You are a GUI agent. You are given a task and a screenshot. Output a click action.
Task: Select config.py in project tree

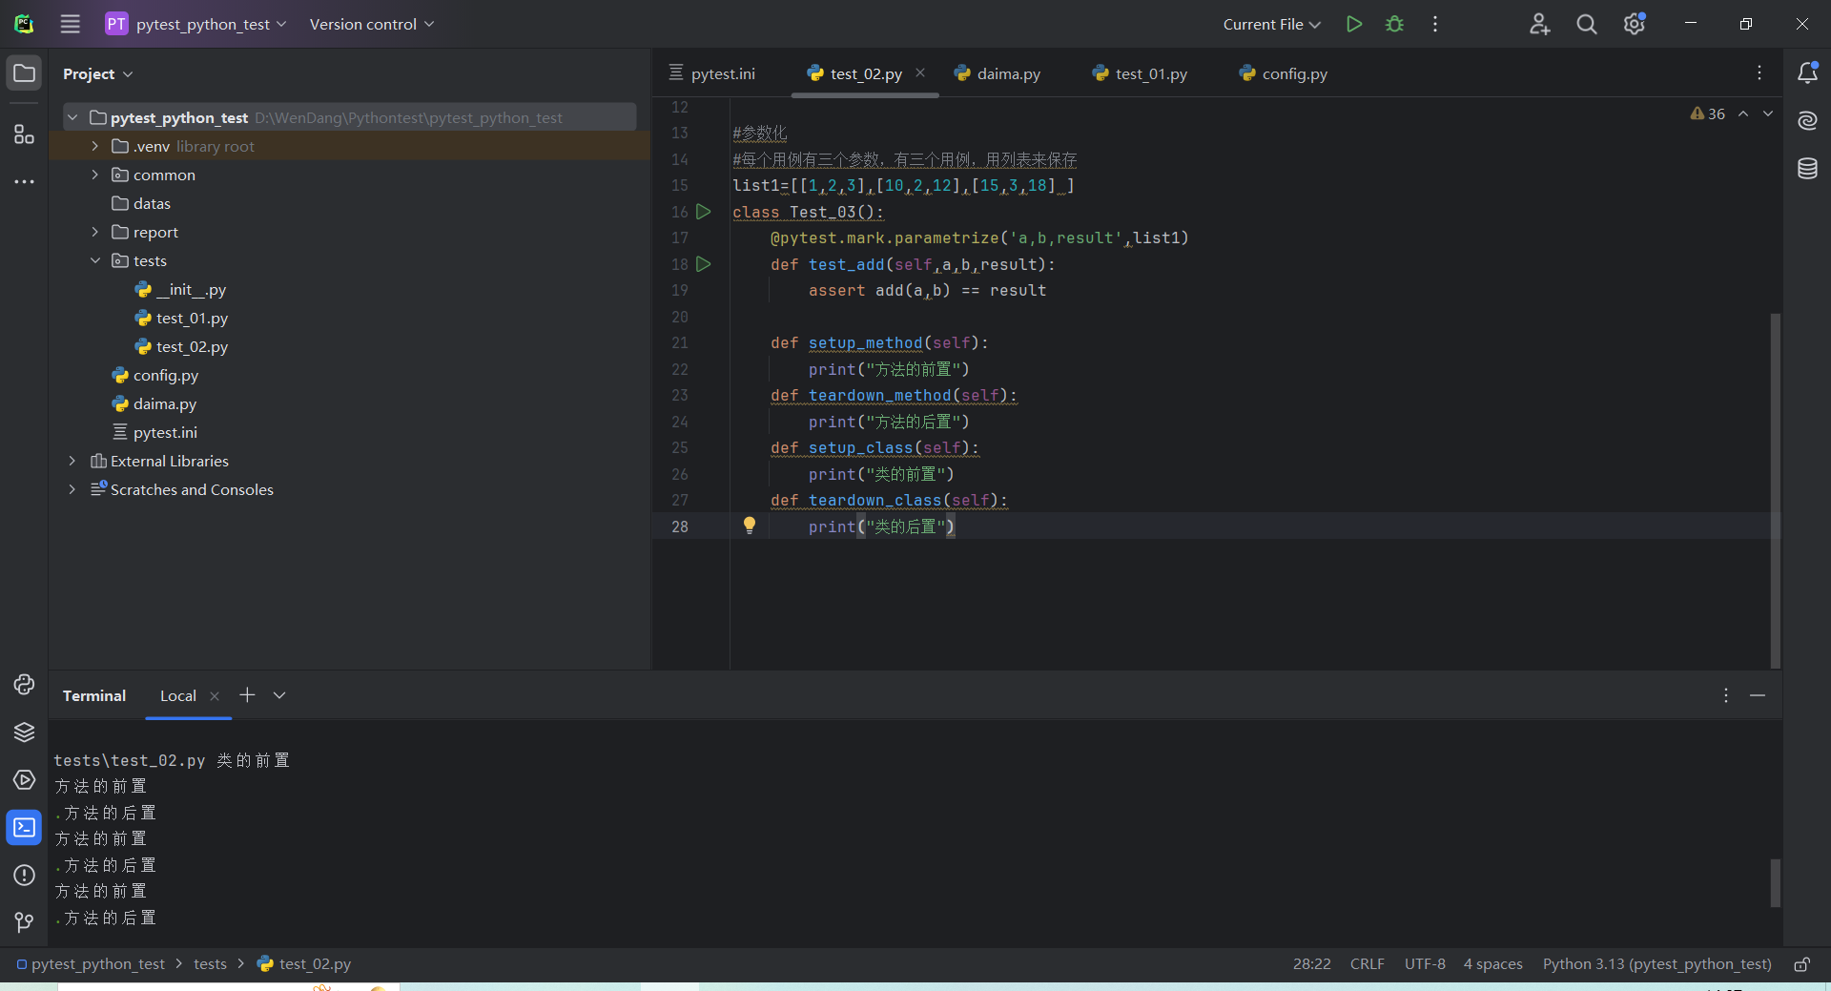coord(165,375)
